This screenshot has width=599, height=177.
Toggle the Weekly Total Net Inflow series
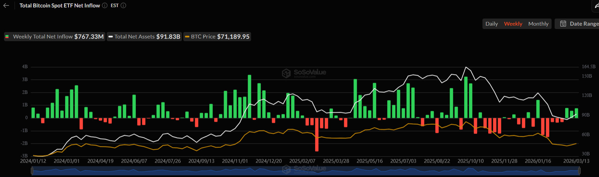[x=55, y=36]
